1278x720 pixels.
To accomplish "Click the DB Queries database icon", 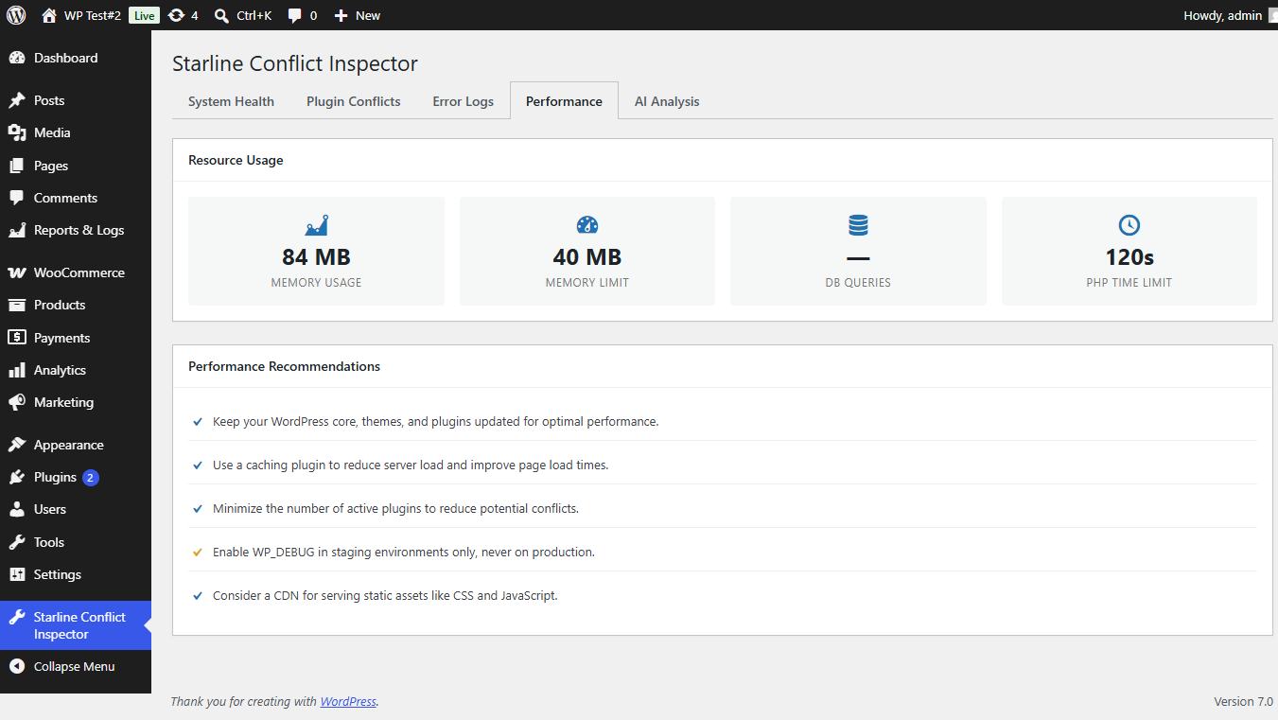I will coord(858,225).
